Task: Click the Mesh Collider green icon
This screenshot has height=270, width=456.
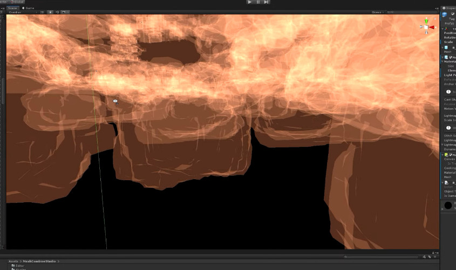Action: [446, 155]
